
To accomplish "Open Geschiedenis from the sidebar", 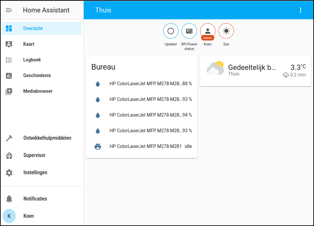I will [x=42, y=75].
